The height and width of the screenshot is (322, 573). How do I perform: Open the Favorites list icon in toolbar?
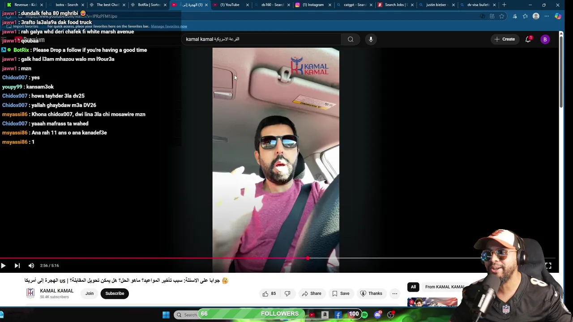coord(525,16)
